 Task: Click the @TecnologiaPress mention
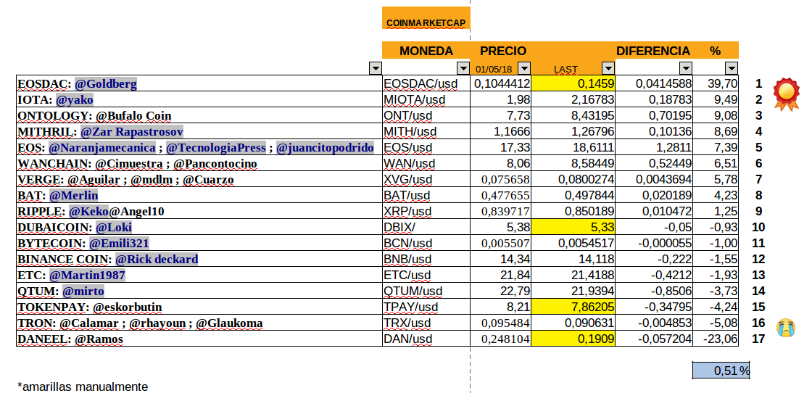coord(217,148)
